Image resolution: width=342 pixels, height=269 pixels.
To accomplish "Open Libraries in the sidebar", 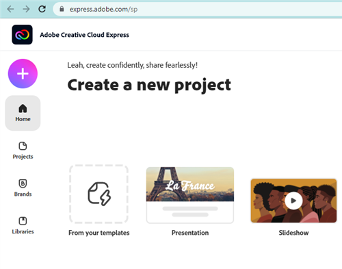I will (x=23, y=225).
